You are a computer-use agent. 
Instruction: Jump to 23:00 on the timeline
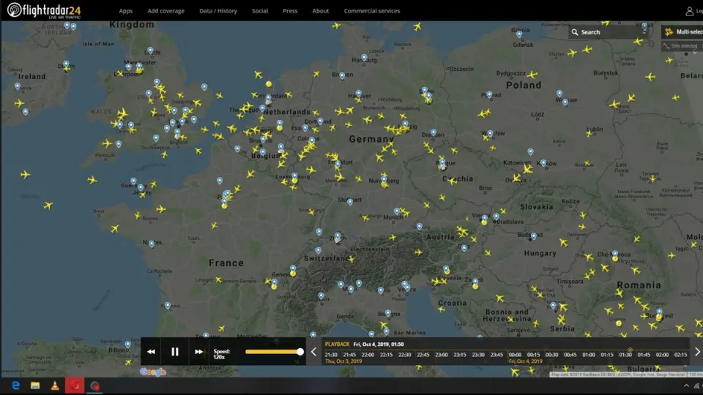442,355
